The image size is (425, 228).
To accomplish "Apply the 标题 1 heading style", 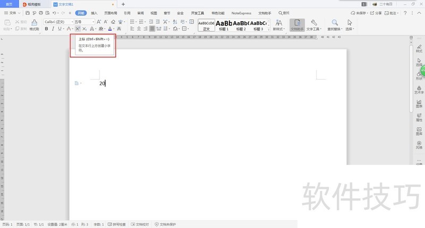I will pyautogui.click(x=224, y=25).
